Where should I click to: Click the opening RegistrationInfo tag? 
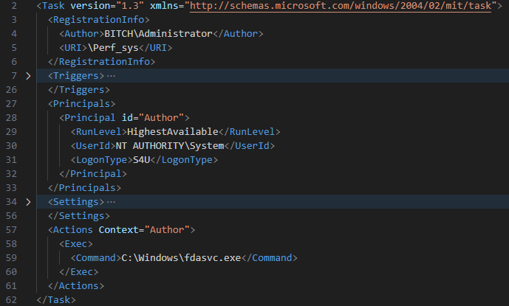click(x=99, y=20)
